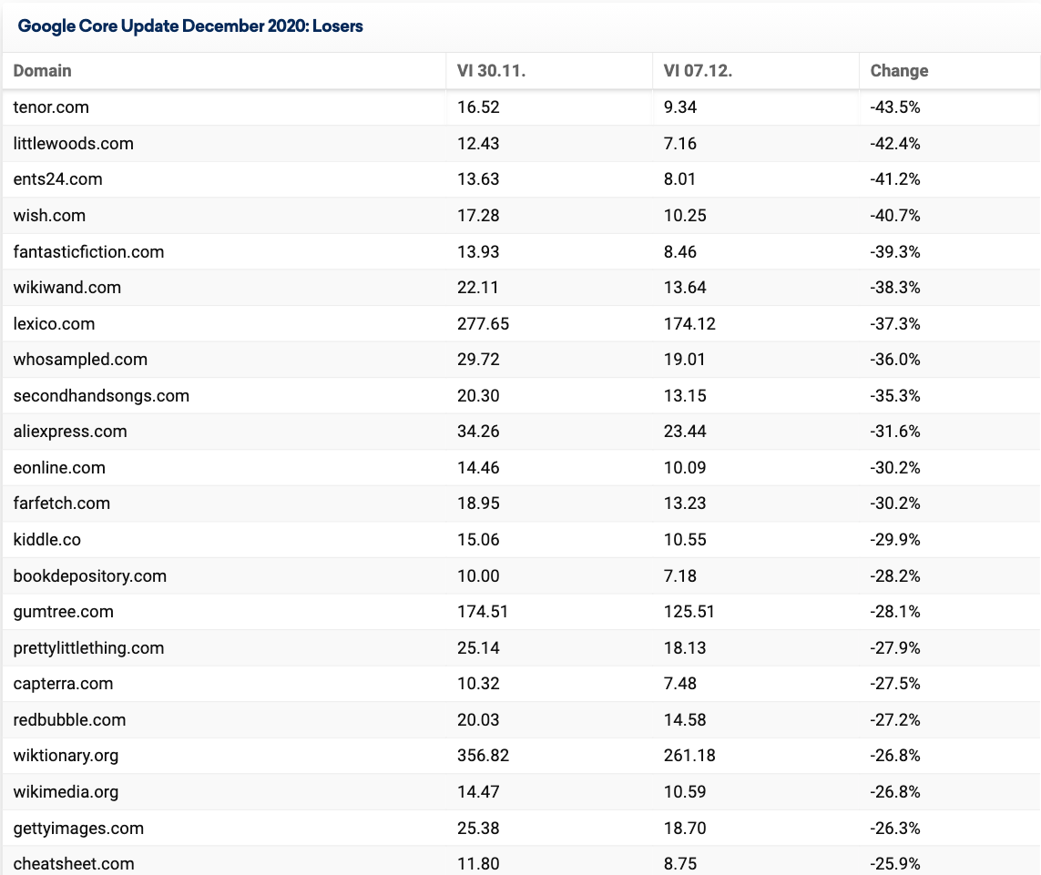
Task: Click the wiktionary.org domain entry
Action: pos(66,756)
